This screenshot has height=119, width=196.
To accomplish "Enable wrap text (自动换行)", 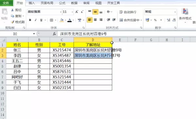I will point(128,12).
